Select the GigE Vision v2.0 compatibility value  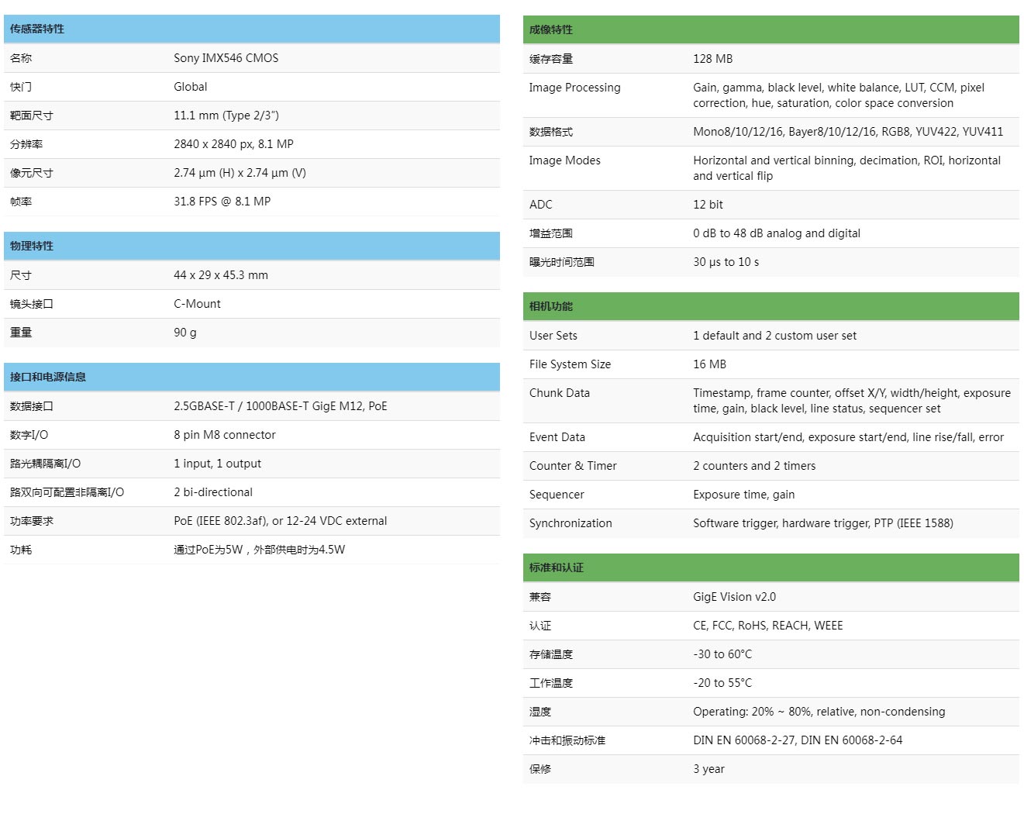734,597
